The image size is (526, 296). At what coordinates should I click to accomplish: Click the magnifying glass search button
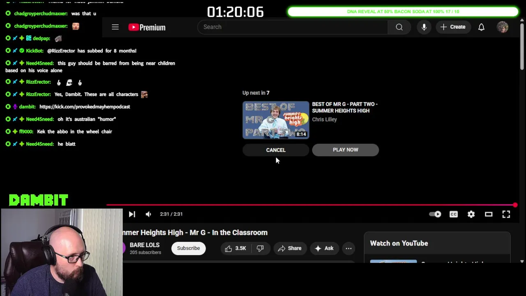coord(399,27)
